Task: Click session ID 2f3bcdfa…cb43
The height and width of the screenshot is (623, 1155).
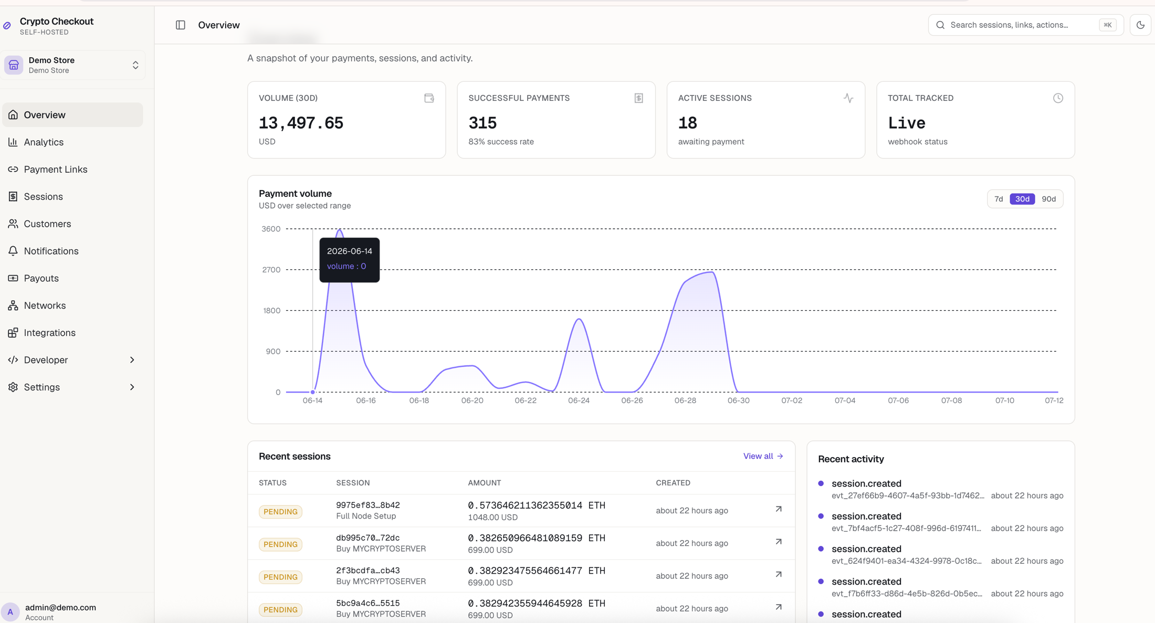Action: 368,570
